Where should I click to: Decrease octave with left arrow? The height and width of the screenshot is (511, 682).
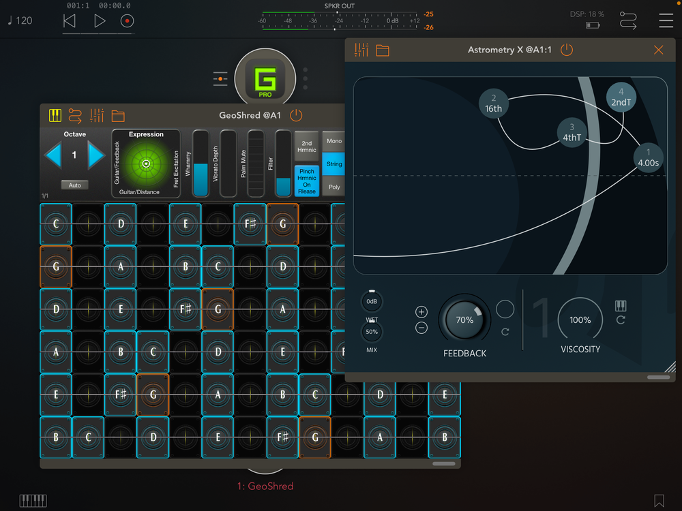click(x=53, y=155)
